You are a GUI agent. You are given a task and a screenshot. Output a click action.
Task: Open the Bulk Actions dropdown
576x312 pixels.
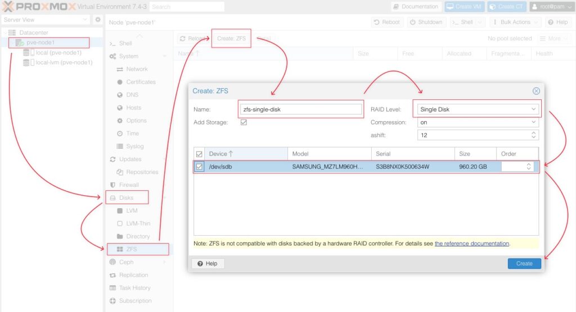point(515,22)
